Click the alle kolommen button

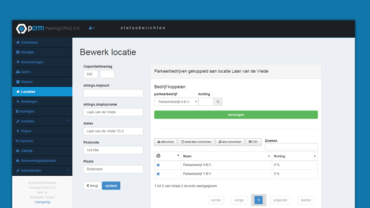pyautogui.click(x=230, y=142)
